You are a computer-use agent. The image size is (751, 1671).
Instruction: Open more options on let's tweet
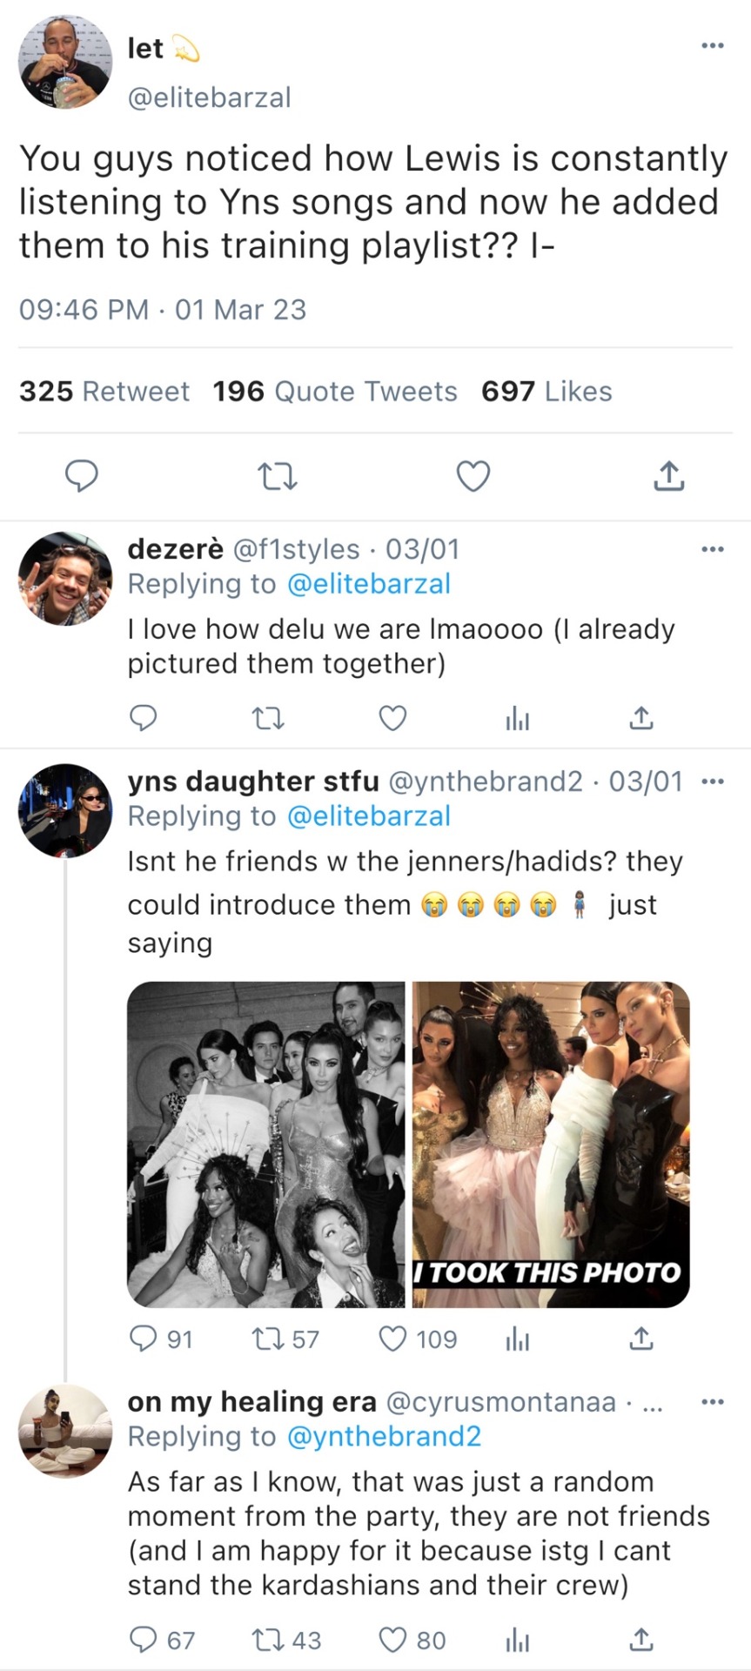coord(712,45)
